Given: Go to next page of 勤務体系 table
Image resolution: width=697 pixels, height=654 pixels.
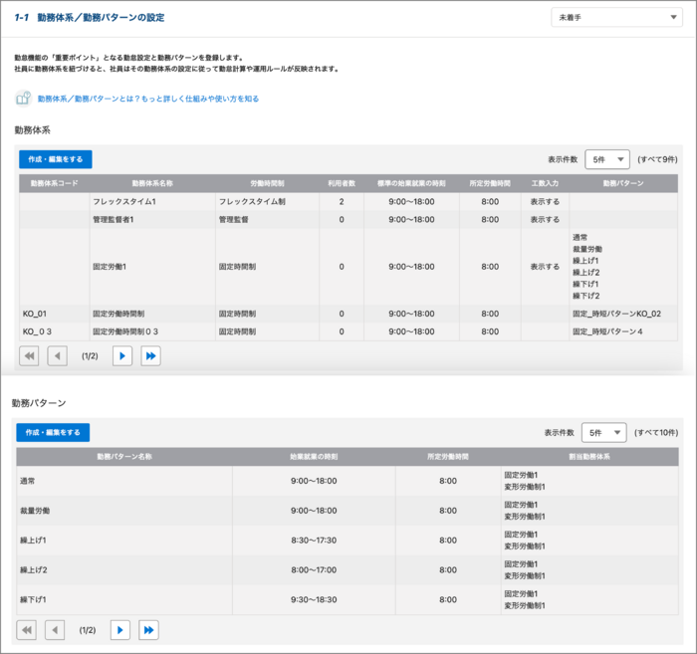Looking at the screenshot, I should [x=122, y=355].
